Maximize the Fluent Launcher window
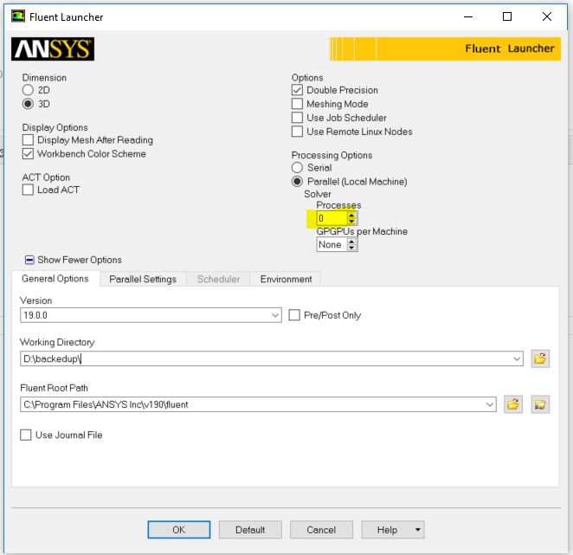 [x=507, y=16]
